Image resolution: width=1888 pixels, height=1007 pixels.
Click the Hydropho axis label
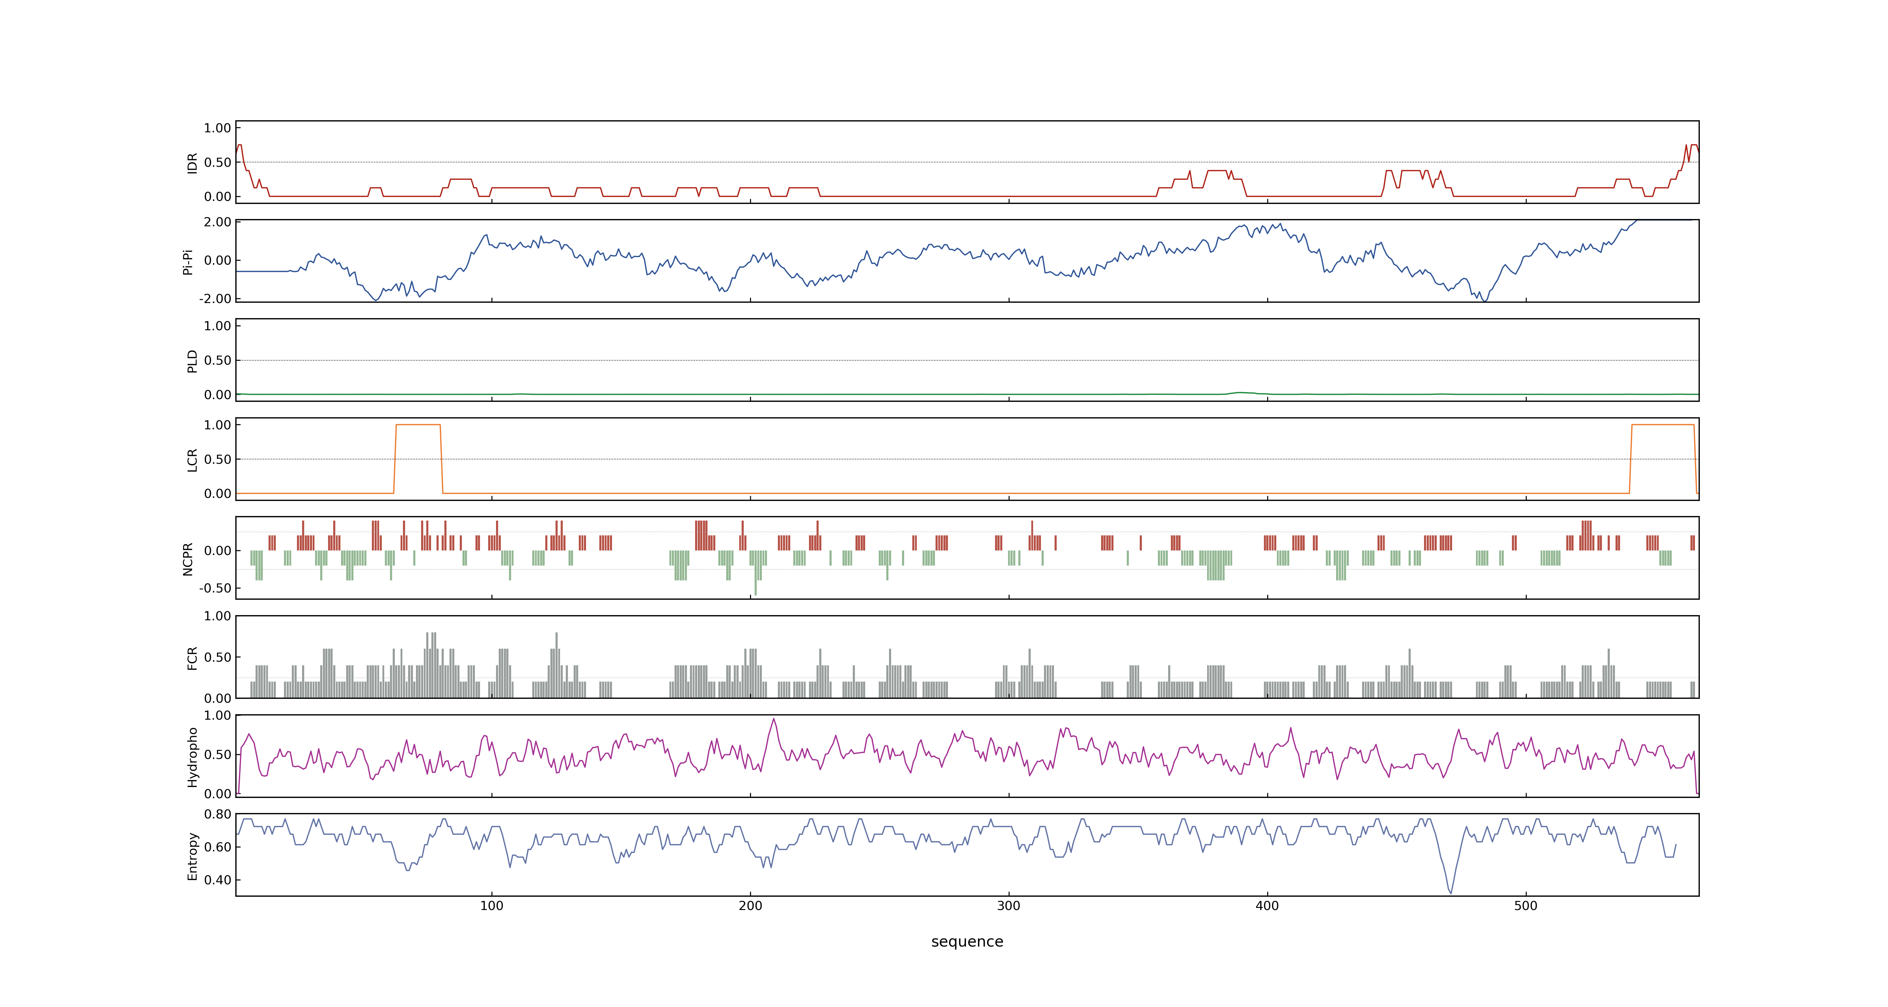click(192, 757)
